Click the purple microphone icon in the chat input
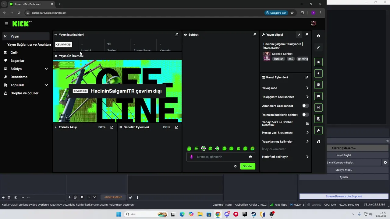This screenshot has height=219, width=390. point(192,157)
